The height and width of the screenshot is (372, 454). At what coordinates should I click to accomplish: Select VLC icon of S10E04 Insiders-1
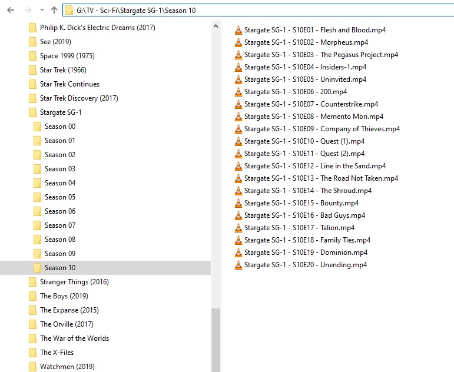(238, 67)
